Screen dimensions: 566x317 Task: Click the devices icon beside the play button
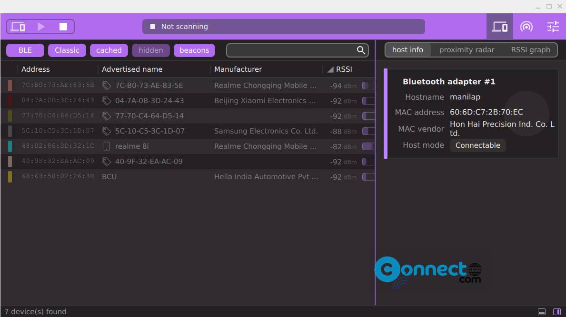click(18, 27)
